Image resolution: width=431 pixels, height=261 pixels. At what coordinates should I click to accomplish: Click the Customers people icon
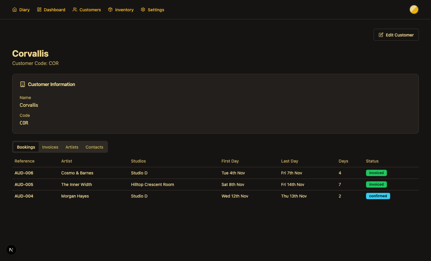click(75, 10)
